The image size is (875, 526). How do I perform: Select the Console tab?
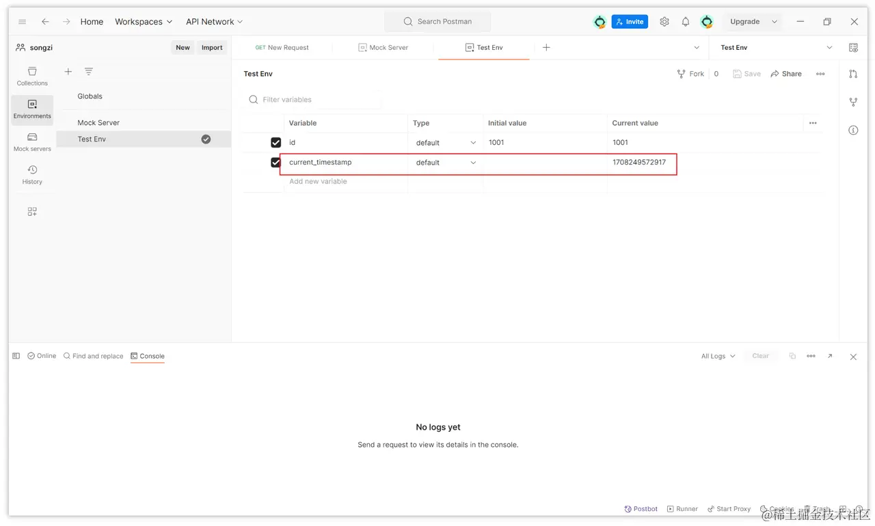coord(148,356)
